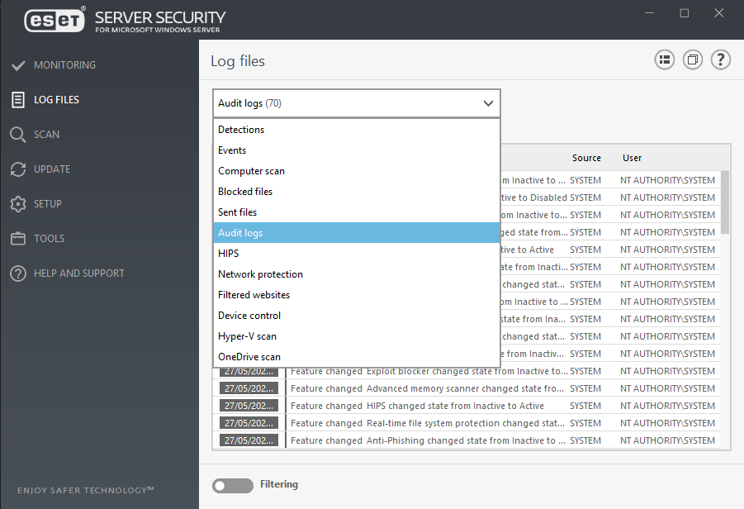The height and width of the screenshot is (509, 744).
Task: Click SYSTEM source in Real-time protection row
Action: click(x=585, y=423)
